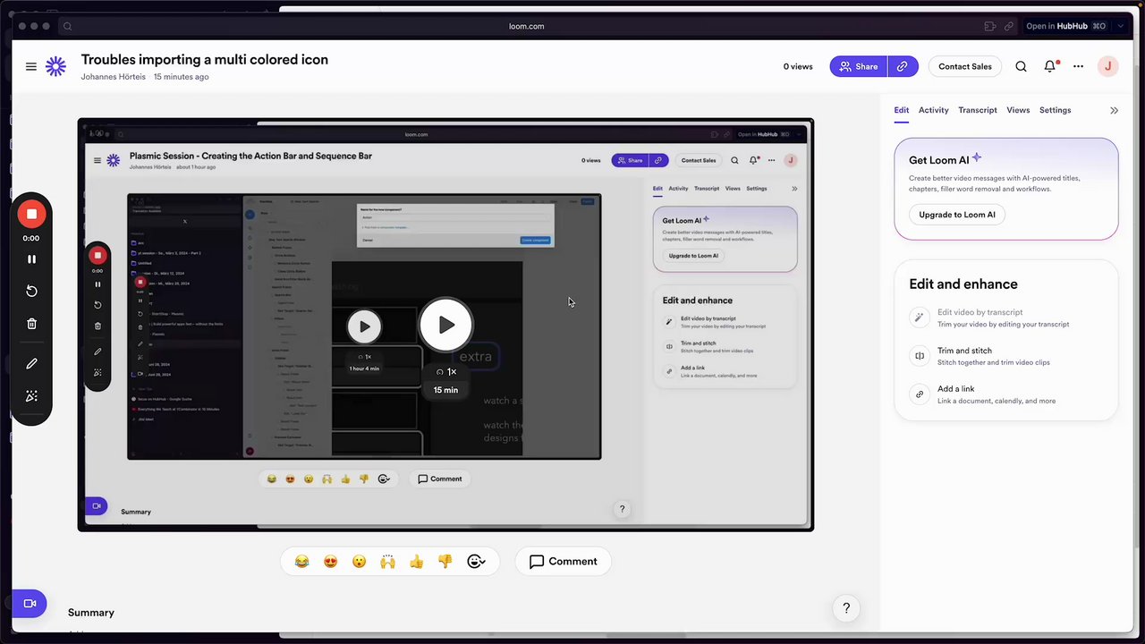Select the Trim and stitch option in the right panel

(1006, 356)
